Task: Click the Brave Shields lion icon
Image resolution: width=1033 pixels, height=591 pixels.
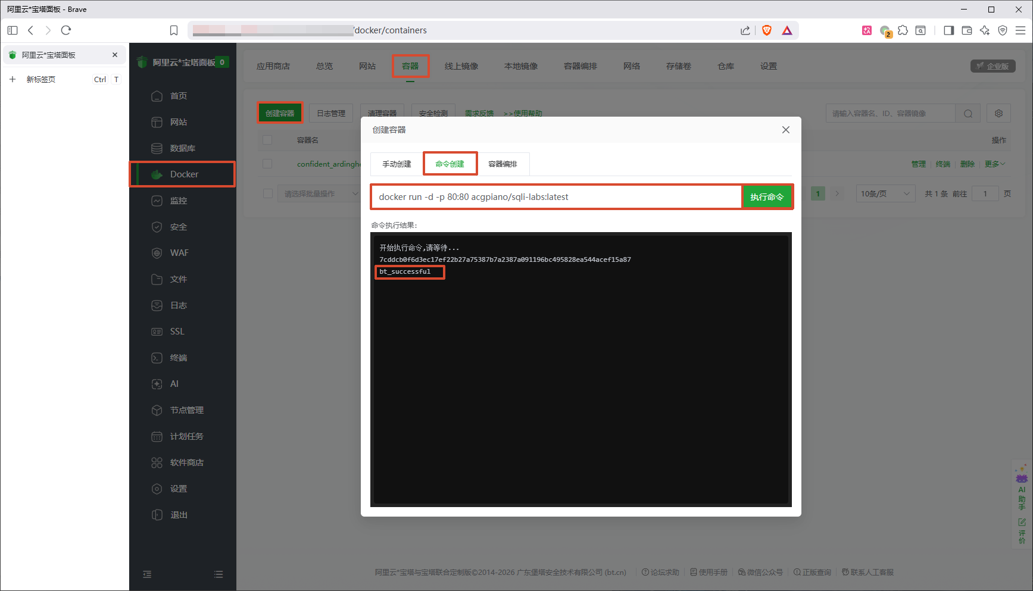Action: point(767,30)
